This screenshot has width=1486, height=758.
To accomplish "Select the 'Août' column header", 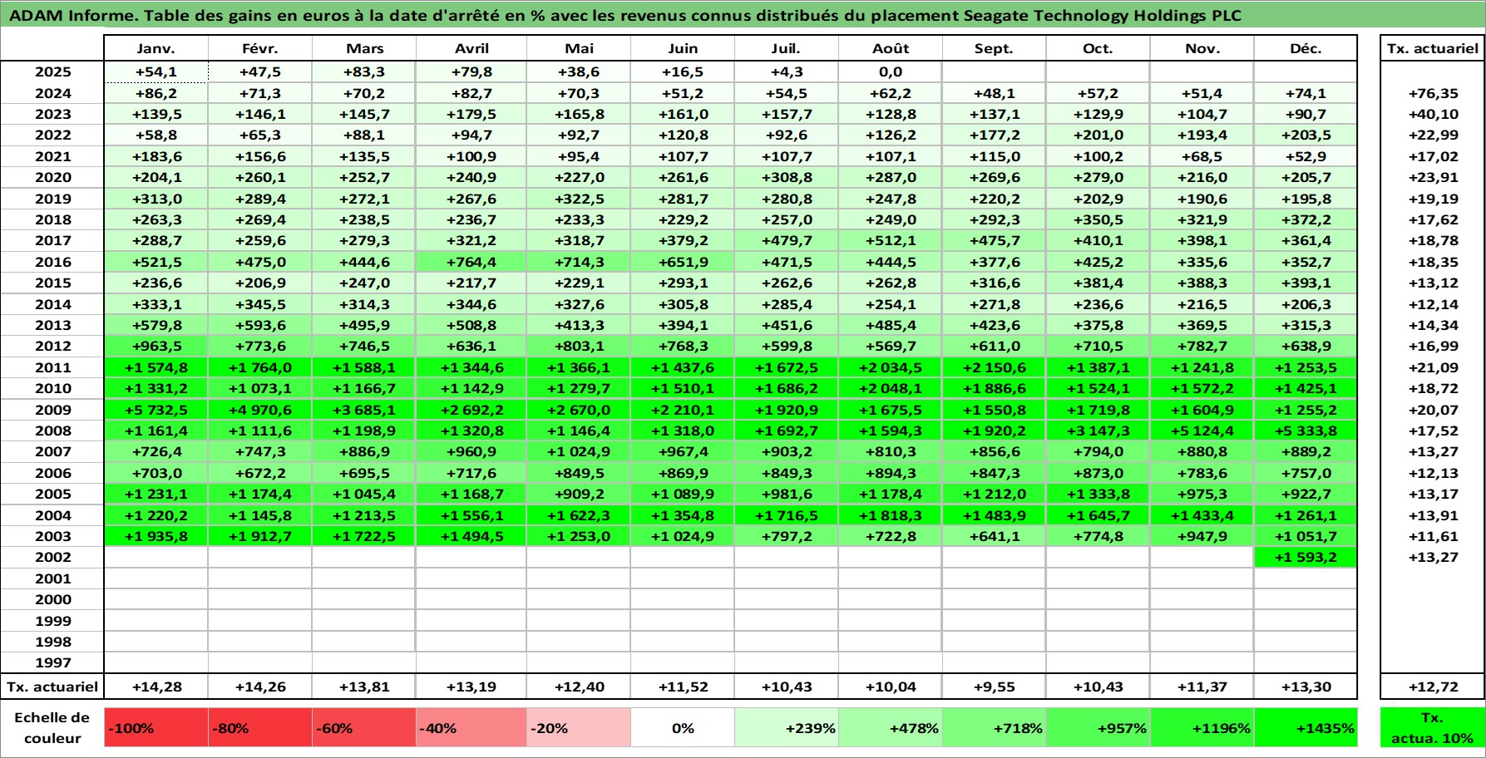I will point(891,48).
